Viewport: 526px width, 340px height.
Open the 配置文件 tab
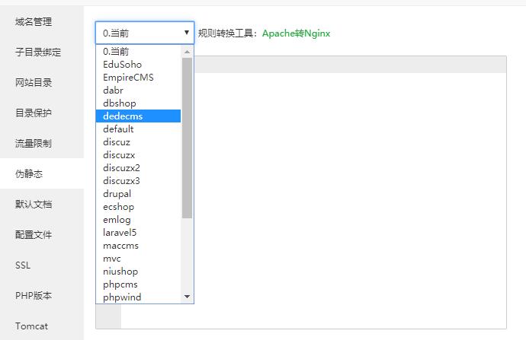pos(42,234)
